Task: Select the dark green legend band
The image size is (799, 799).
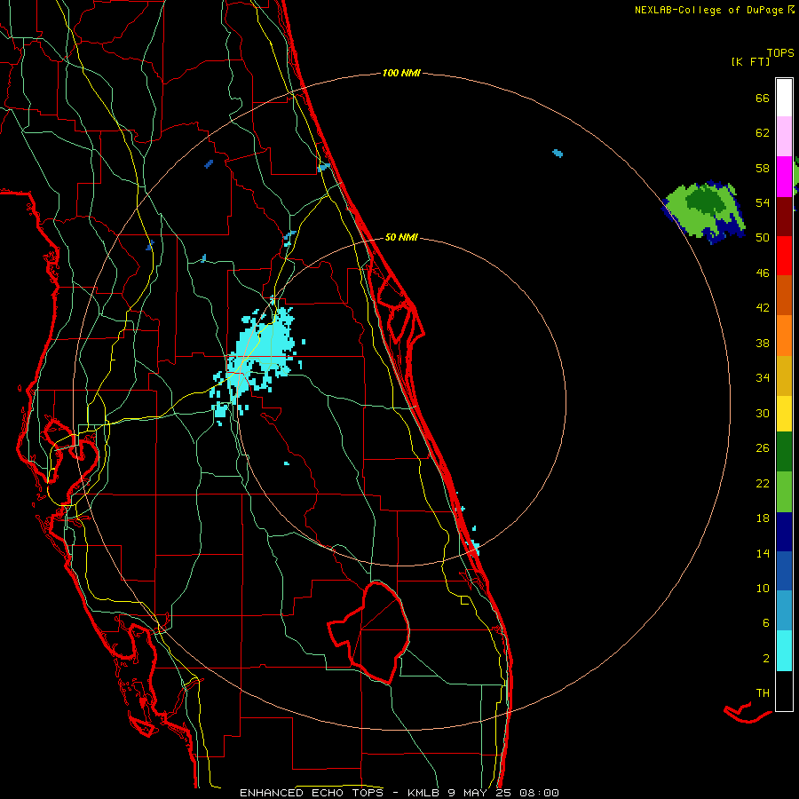Action: click(x=784, y=452)
